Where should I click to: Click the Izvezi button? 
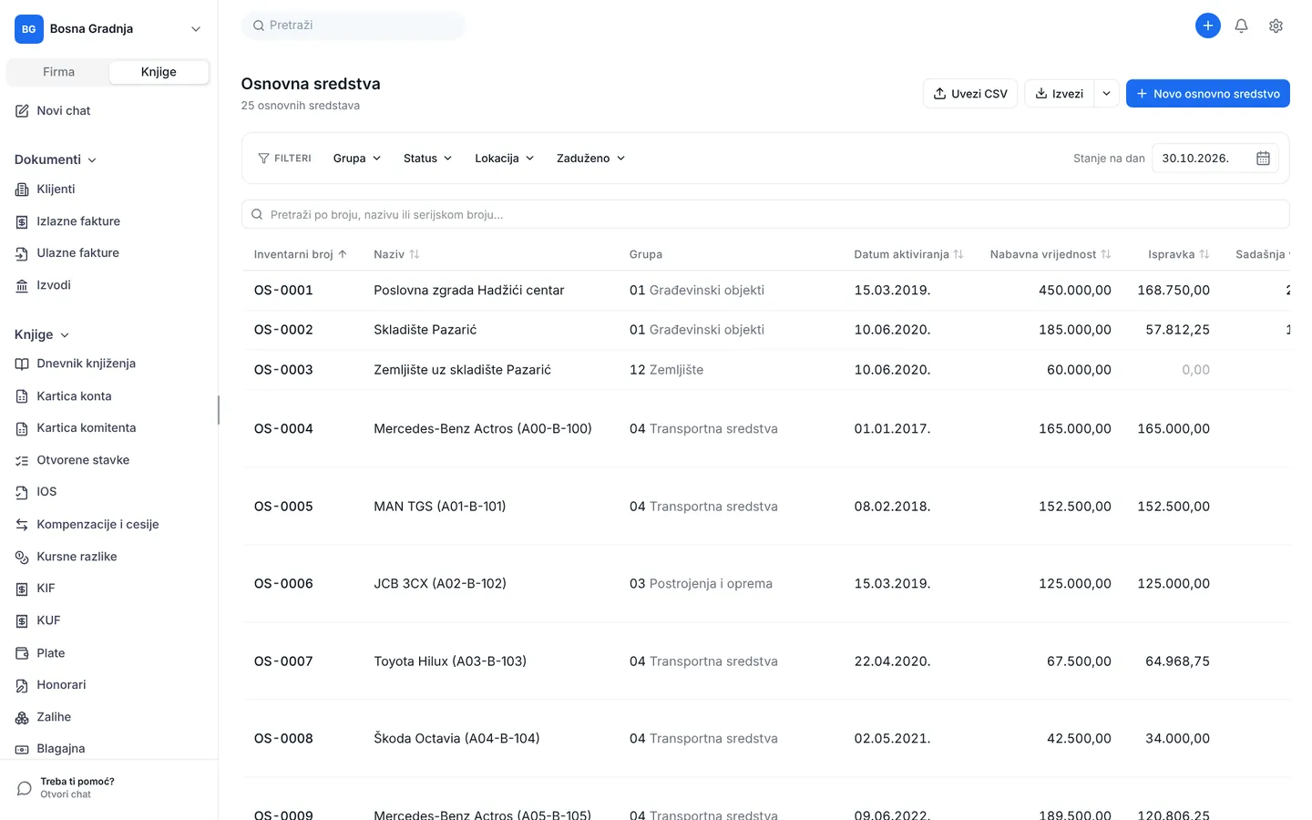1060,94
